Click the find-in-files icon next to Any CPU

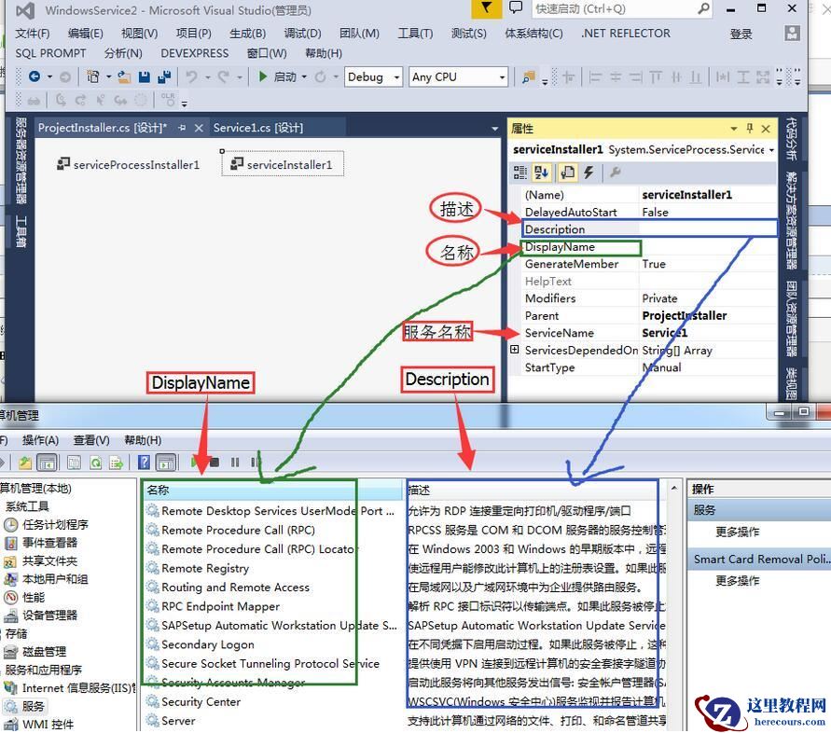pyautogui.click(x=529, y=77)
